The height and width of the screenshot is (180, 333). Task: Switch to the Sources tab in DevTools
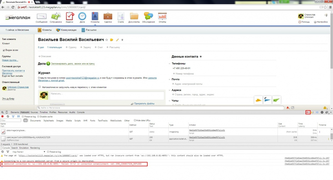34,112
